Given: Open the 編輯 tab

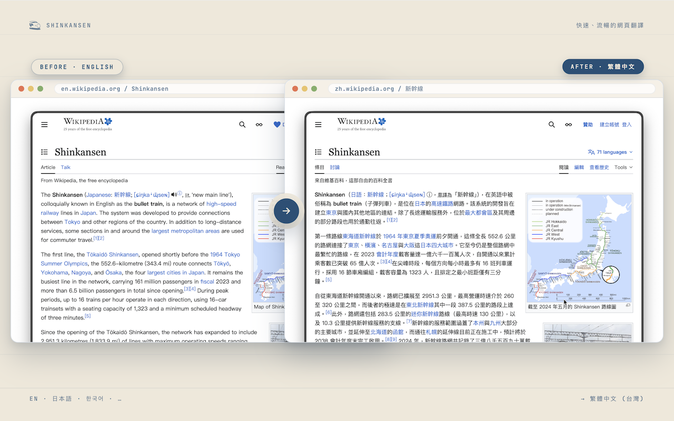Looking at the screenshot, I should [x=579, y=167].
